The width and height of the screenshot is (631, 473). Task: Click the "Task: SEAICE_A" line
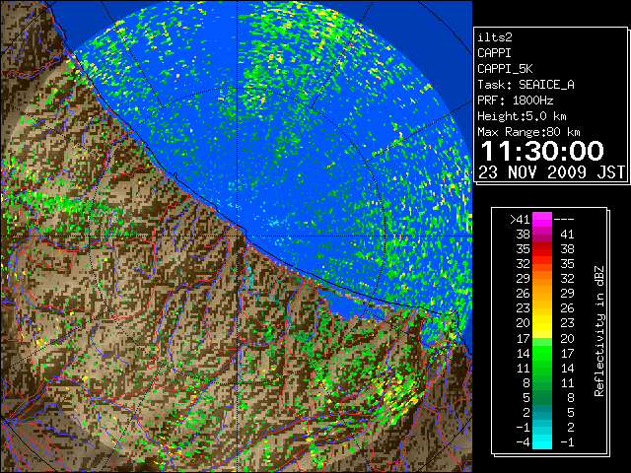pyautogui.click(x=526, y=85)
